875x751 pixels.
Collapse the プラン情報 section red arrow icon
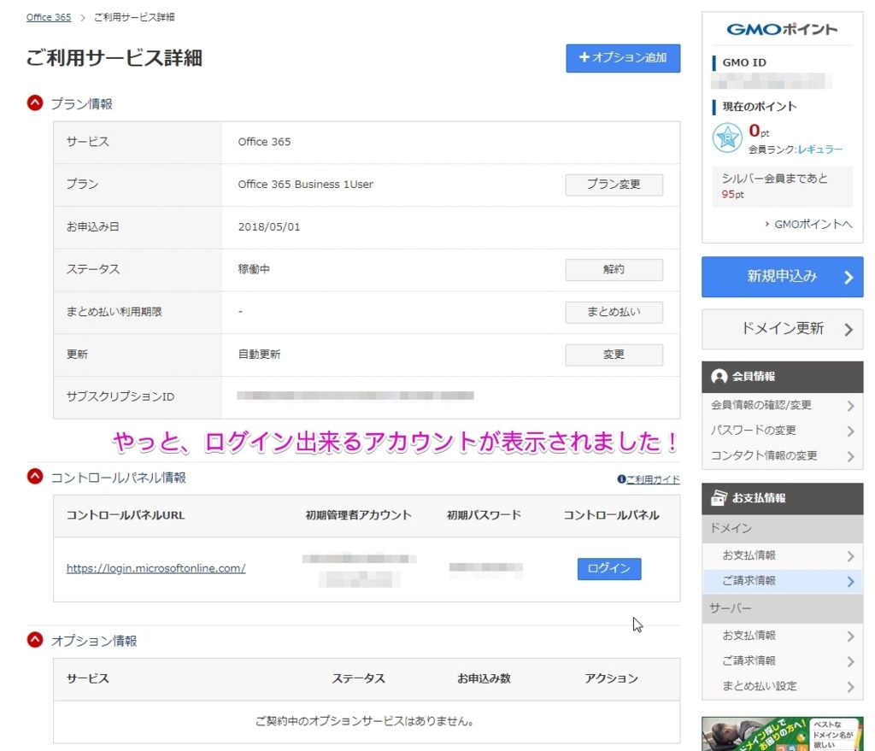35,103
